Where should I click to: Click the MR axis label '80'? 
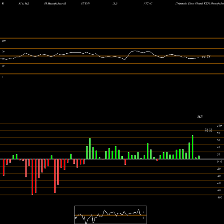pyautogui.click(x=219, y=133)
